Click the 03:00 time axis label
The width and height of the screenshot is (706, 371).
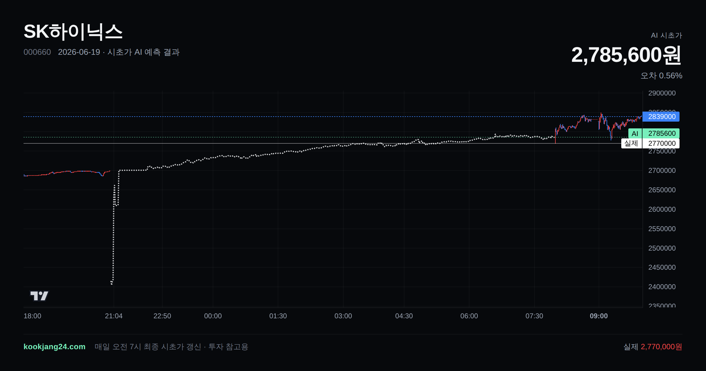[343, 316]
